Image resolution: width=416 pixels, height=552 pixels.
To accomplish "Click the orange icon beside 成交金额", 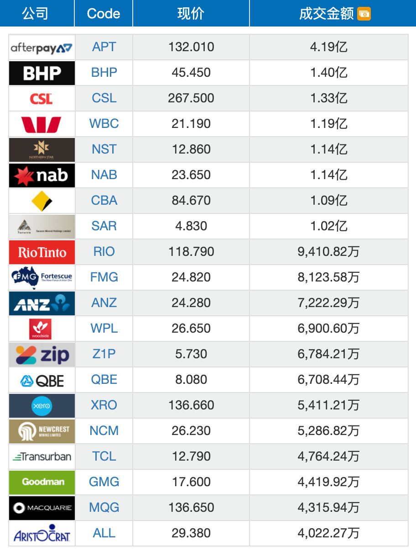I will (364, 14).
